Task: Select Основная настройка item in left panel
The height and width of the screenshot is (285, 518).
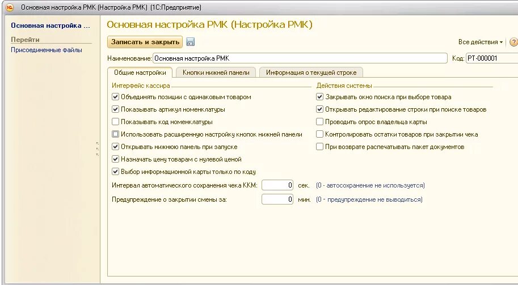Action: 50,25
